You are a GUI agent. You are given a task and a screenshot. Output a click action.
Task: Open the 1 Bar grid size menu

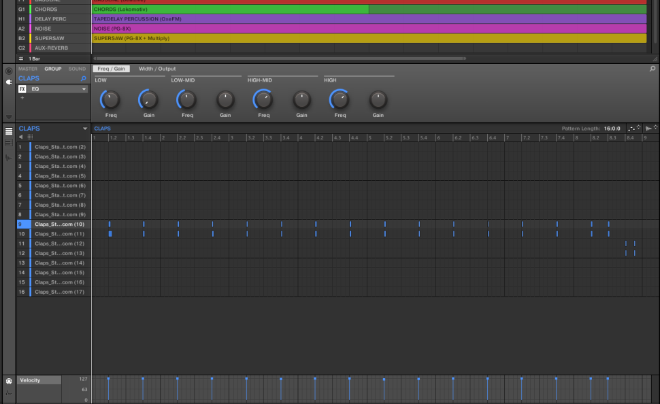click(x=34, y=59)
